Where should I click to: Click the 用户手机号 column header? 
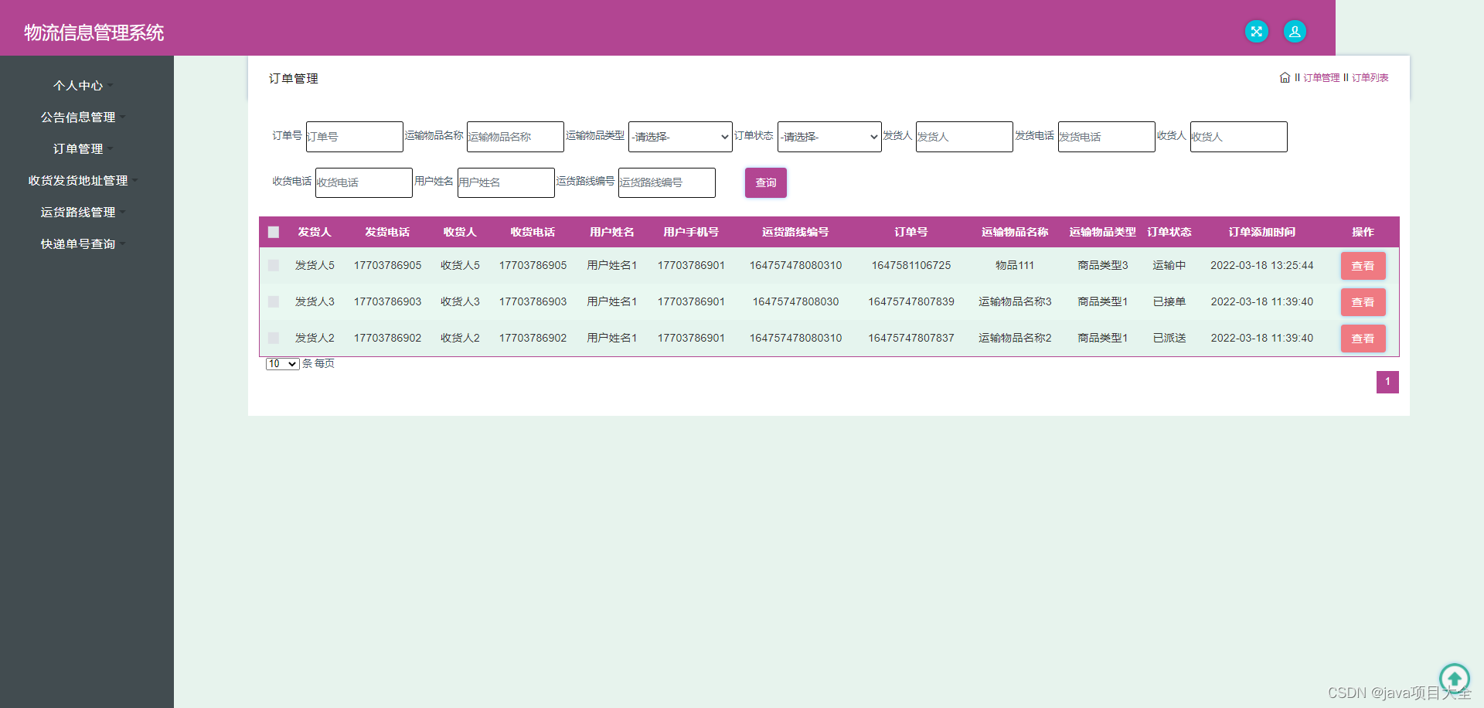coord(691,232)
